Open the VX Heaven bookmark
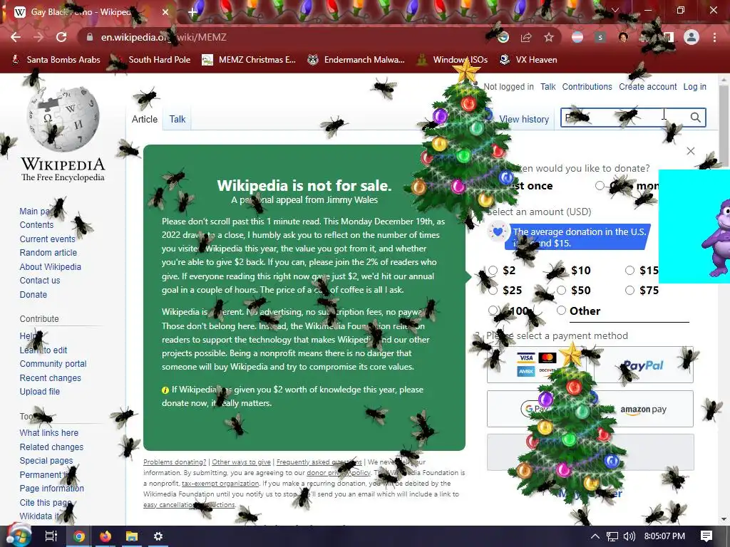Viewport: 730px width, 547px height. (x=528, y=60)
